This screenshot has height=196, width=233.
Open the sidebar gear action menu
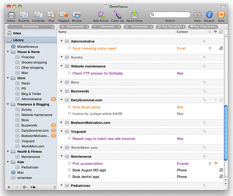click(x=25, y=187)
